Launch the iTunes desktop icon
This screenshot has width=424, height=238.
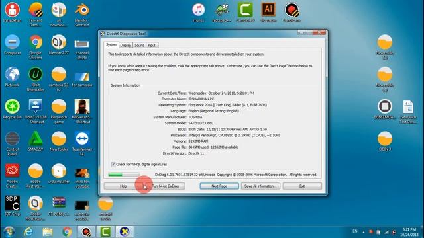coord(199,13)
